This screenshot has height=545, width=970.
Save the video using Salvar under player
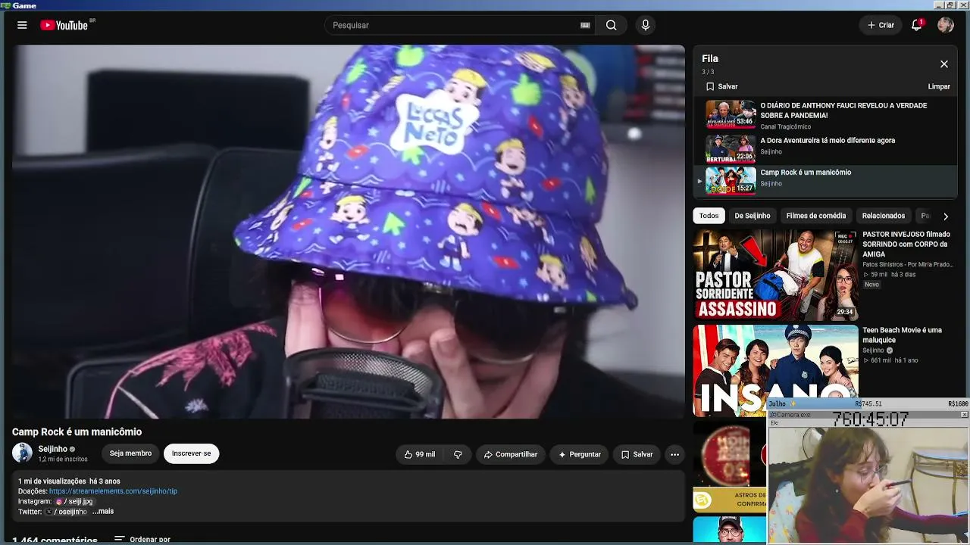coord(637,454)
